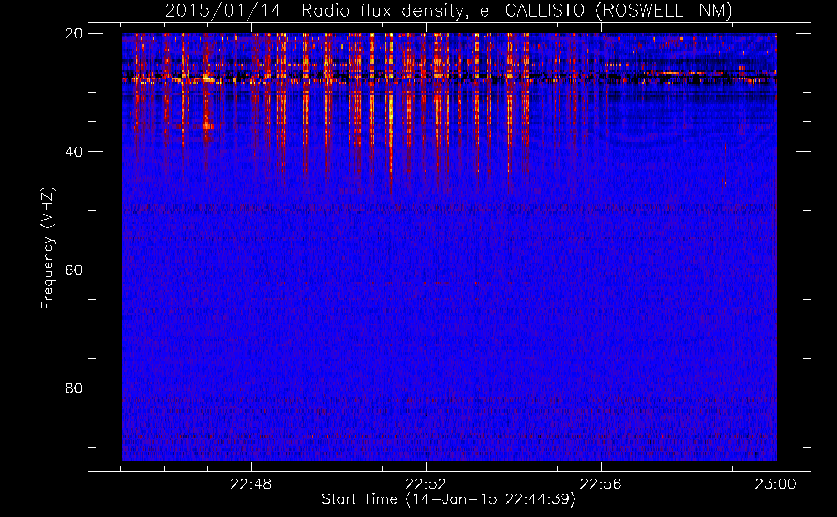Click the 22:56 time axis label
Image resolution: width=837 pixels, height=517 pixels.
[x=601, y=484]
